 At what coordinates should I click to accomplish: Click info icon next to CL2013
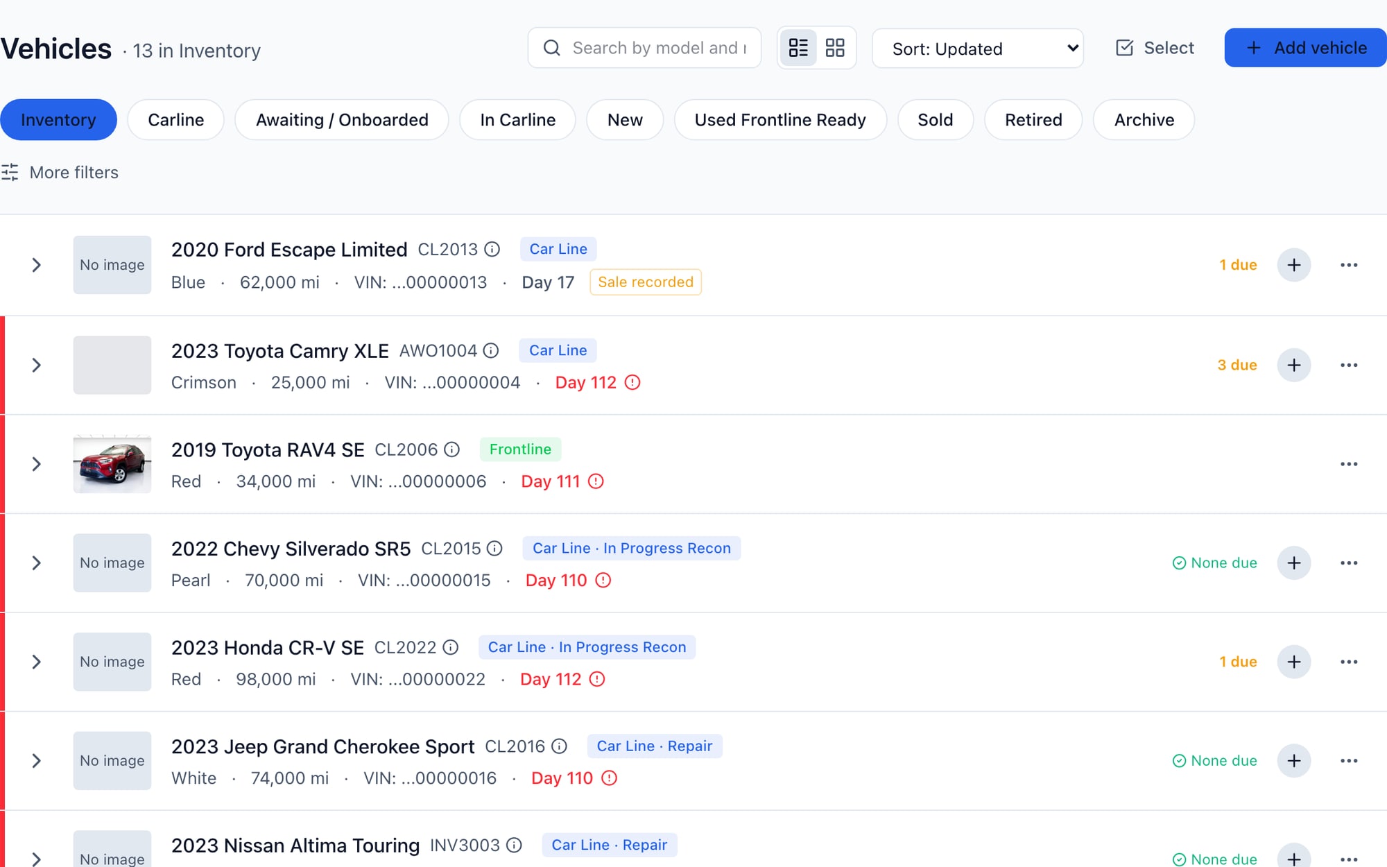(x=492, y=249)
